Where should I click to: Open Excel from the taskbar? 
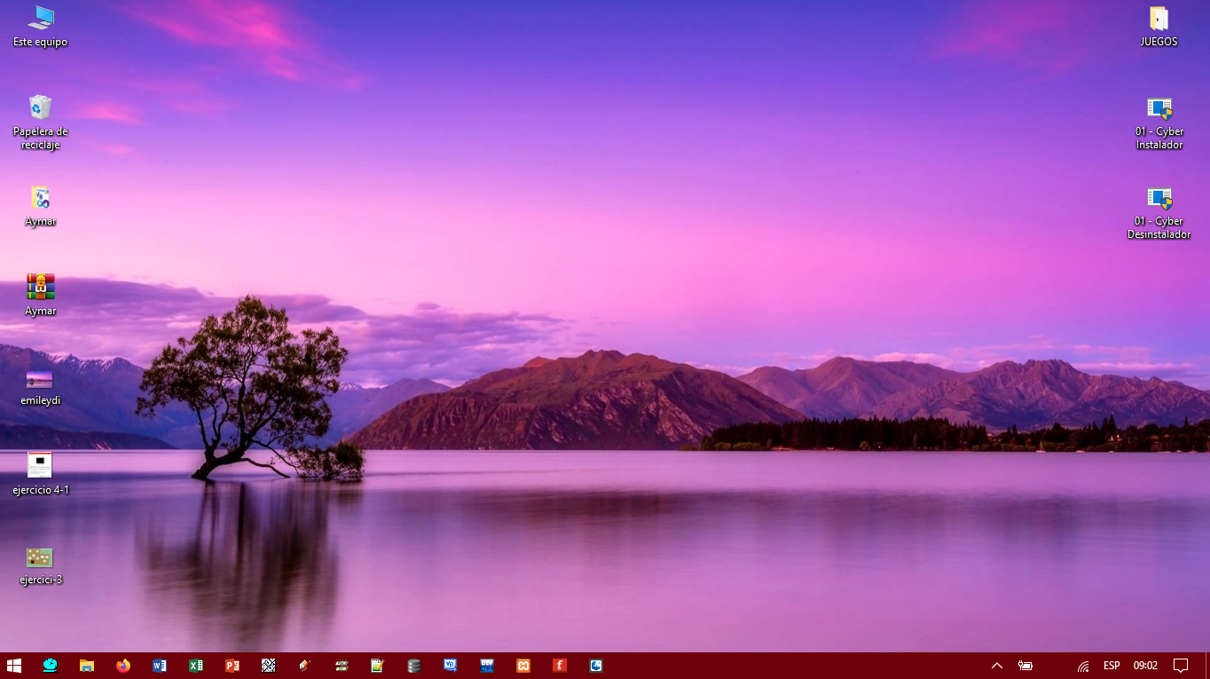(196, 665)
